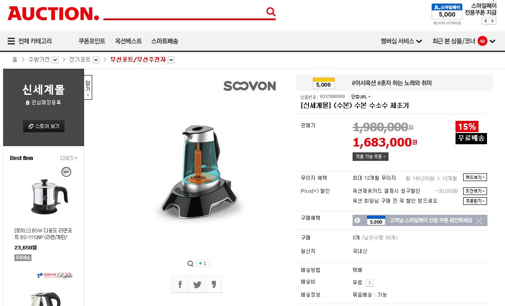Viewport: 505px width, 306px height.
Task: Open the 단축URL dropdown
Action: pos(361,97)
